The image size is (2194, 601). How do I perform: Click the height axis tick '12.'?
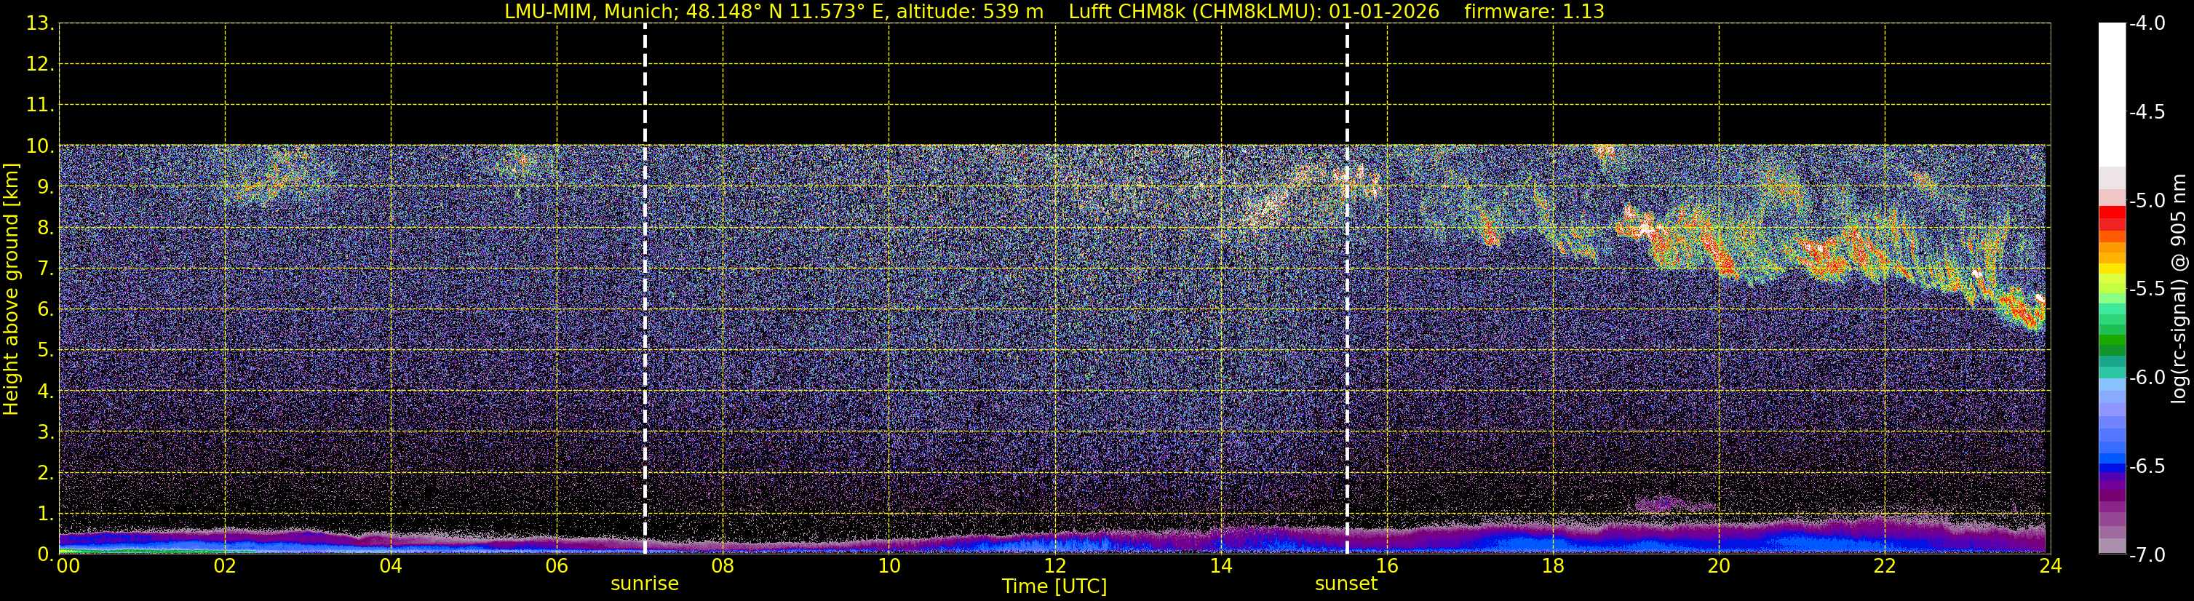pyautogui.click(x=40, y=65)
